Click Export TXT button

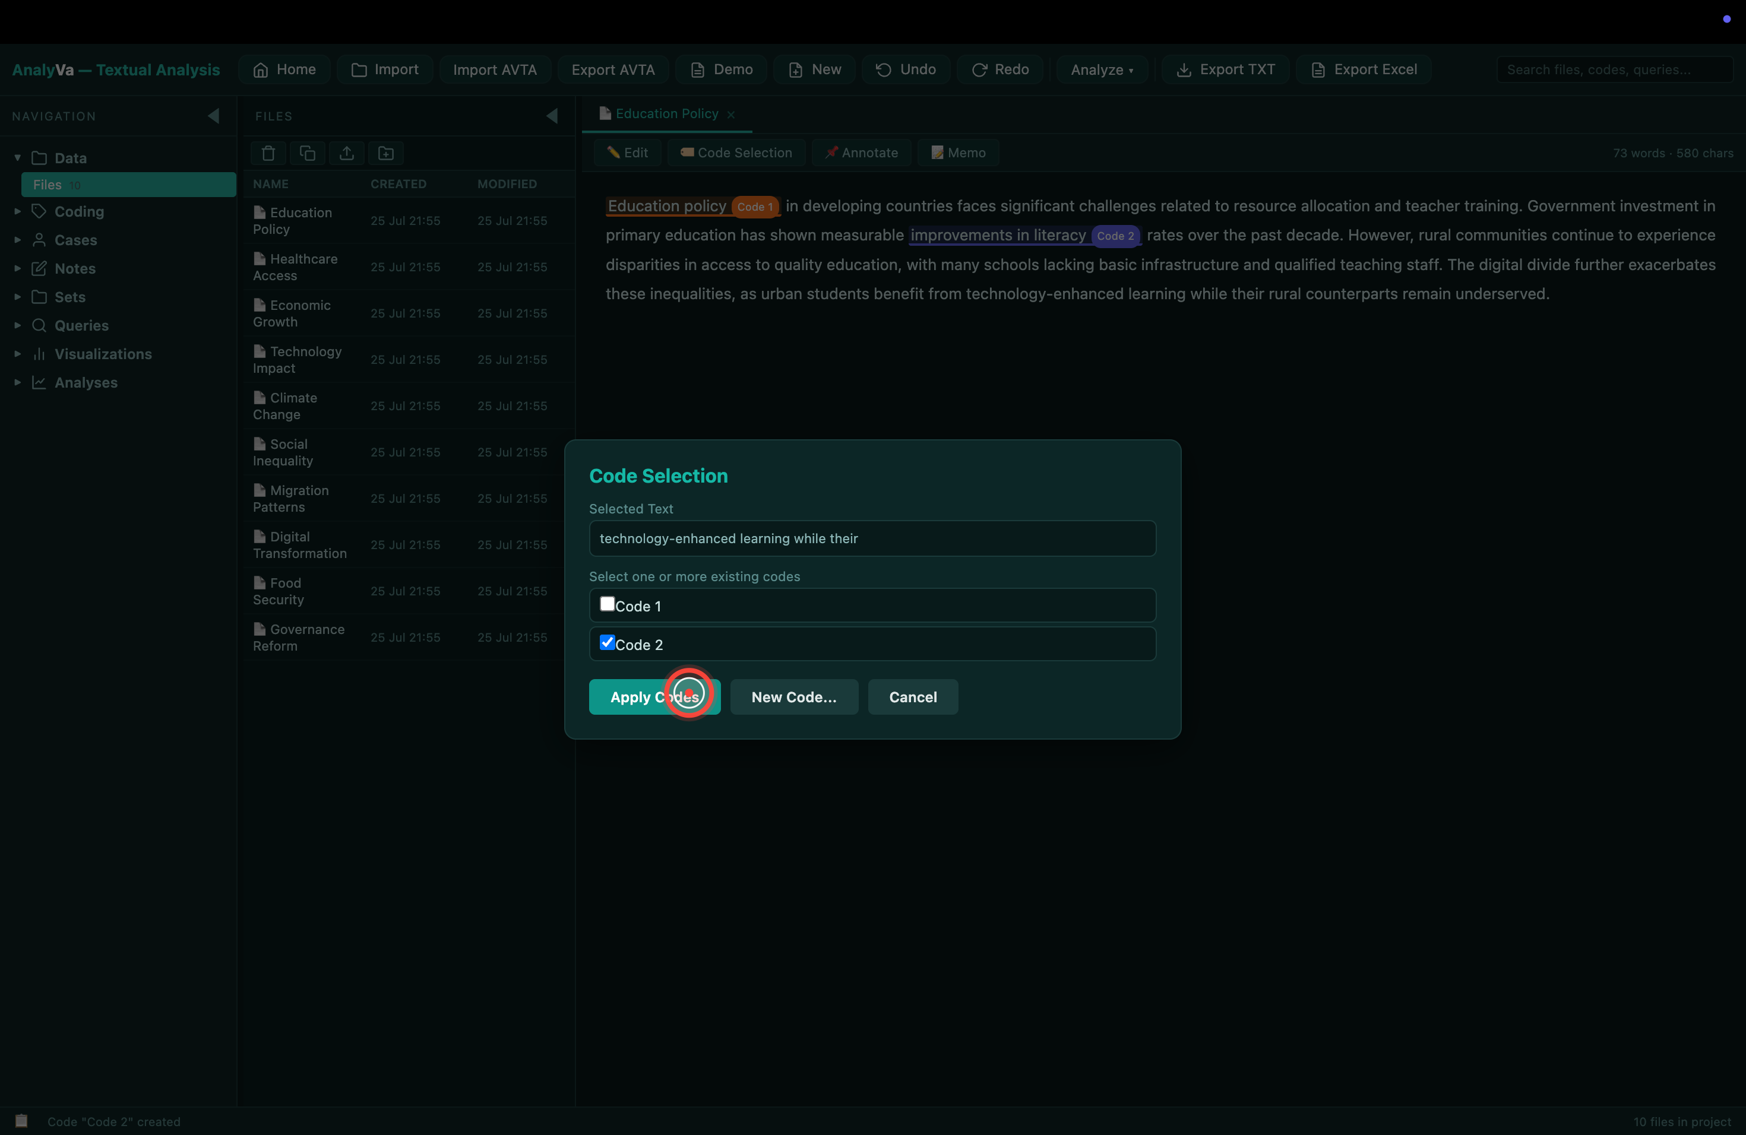[x=1225, y=69]
